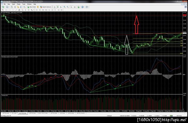Screen dimensions: 188x123
Task: Expand the Arrows tool dropdown arrow
Action: 33,10
